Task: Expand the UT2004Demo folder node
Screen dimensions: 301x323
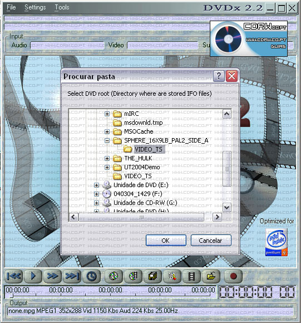Action: (x=107, y=167)
